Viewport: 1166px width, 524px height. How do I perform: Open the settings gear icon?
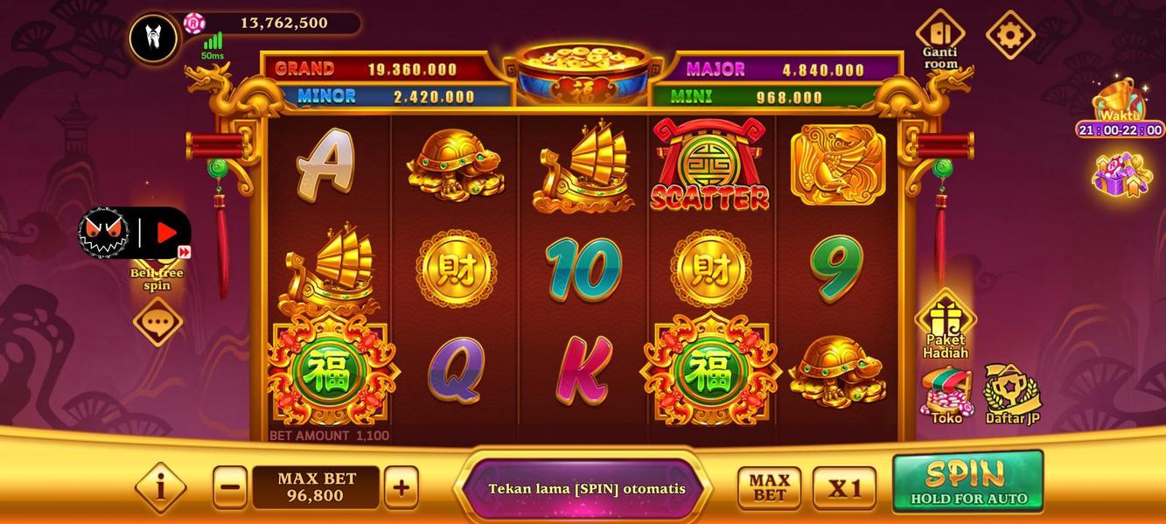pos(1010,35)
